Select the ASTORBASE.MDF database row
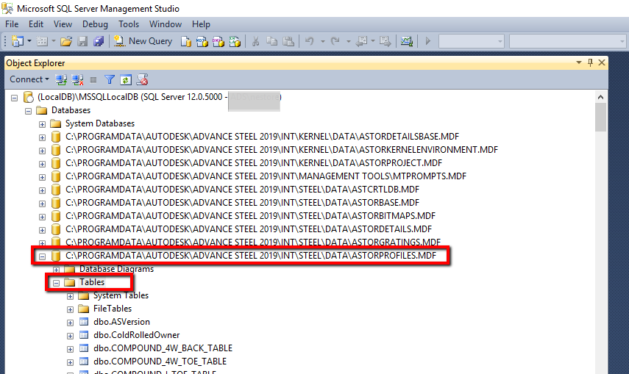Viewport: 629px width, 374px height. [242, 203]
